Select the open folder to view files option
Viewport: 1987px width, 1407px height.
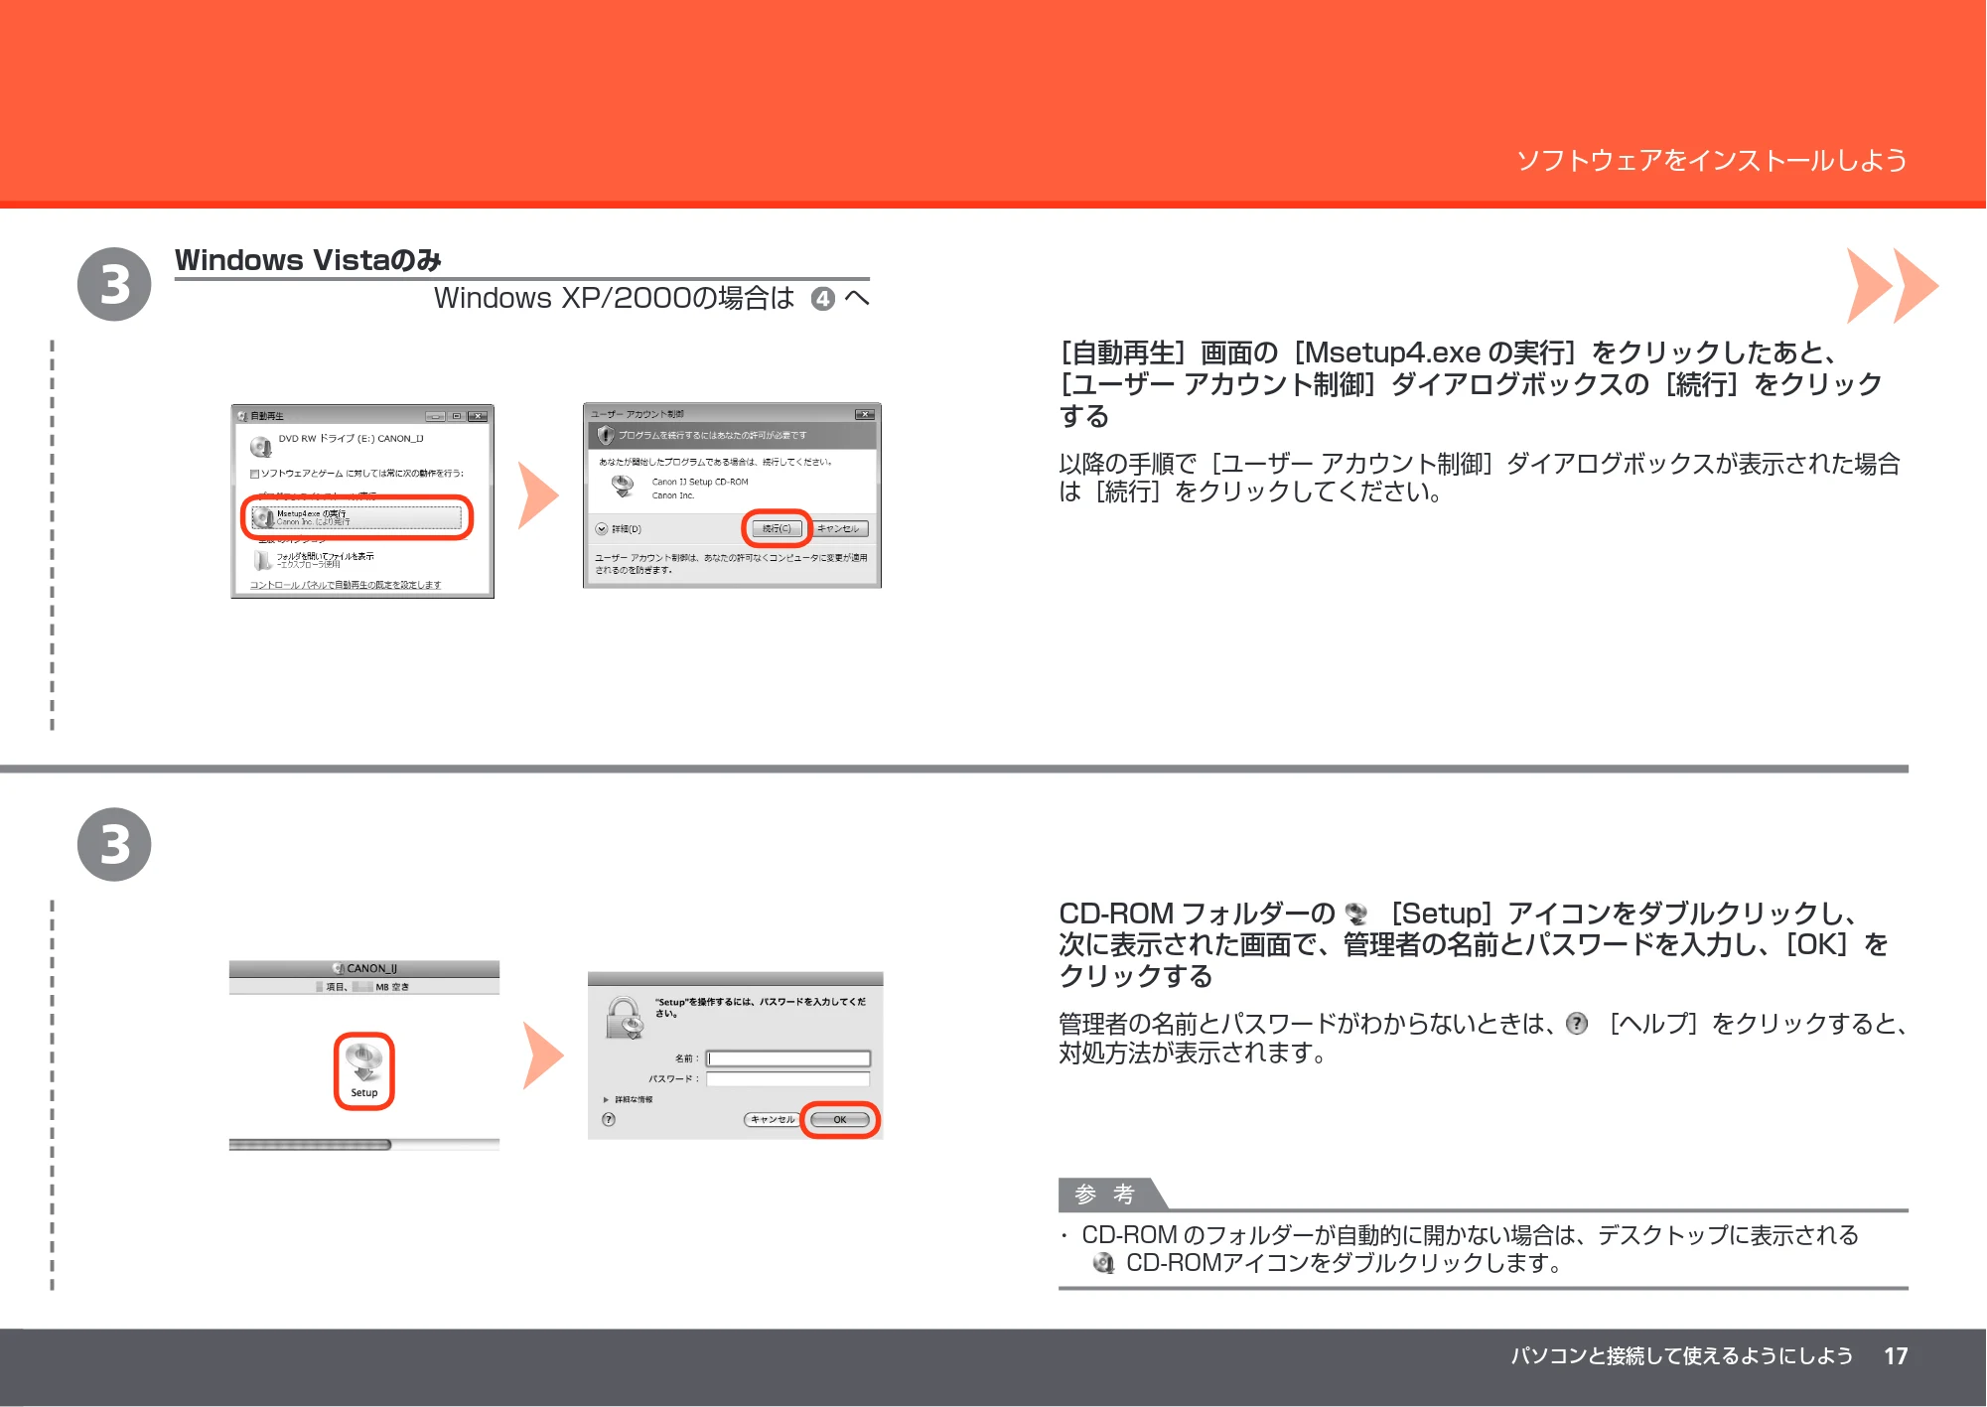pyautogui.click(x=316, y=560)
